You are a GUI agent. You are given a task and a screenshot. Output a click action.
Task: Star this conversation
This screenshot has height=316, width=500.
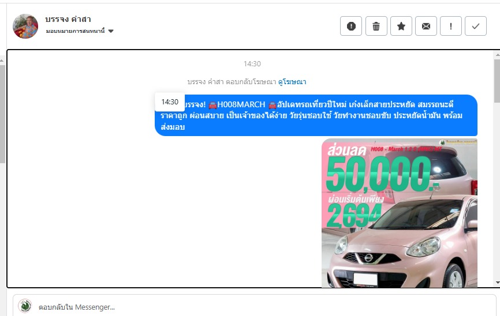pos(401,26)
